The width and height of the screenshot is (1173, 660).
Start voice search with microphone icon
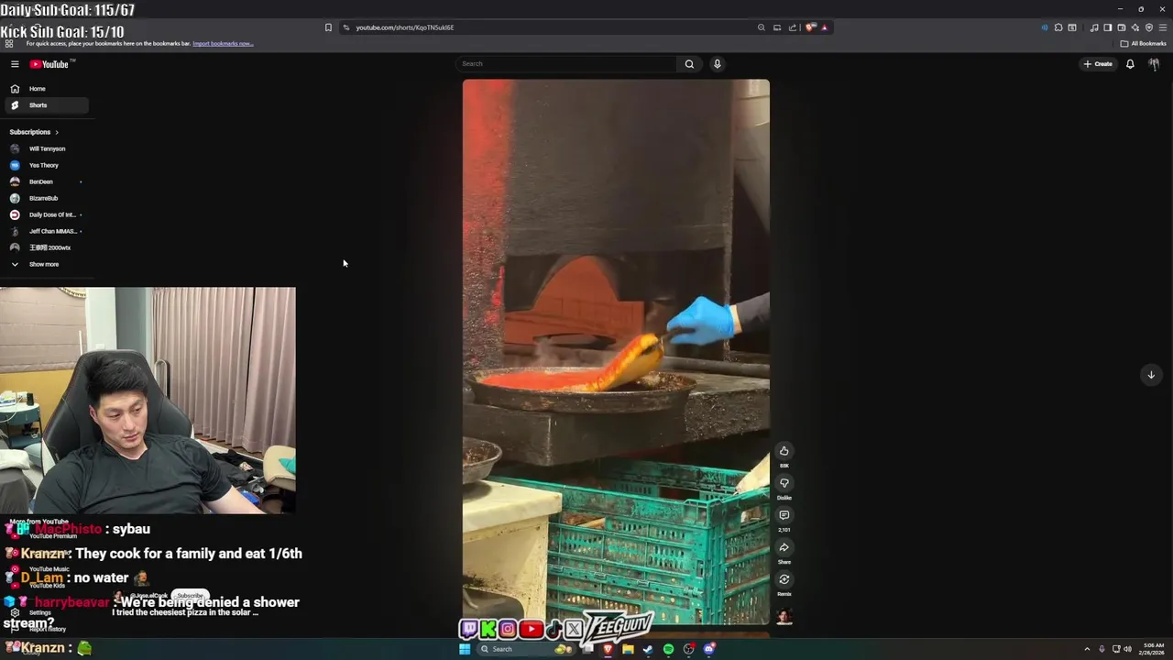(x=717, y=64)
